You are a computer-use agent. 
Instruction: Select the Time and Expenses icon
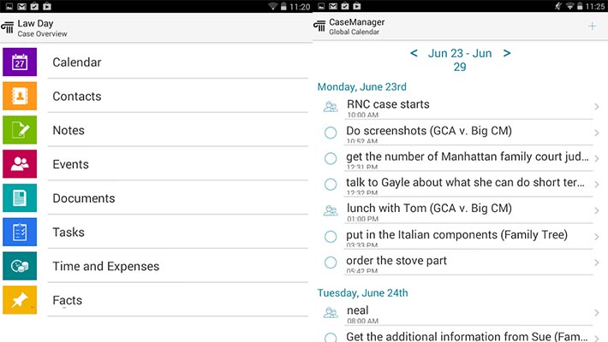click(x=20, y=266)
